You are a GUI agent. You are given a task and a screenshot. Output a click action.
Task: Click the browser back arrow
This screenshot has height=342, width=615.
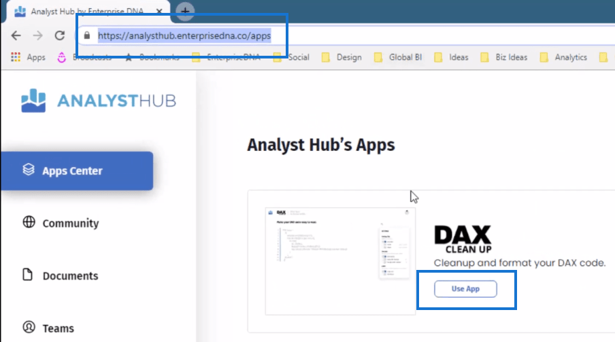click(x=16, y=35)
